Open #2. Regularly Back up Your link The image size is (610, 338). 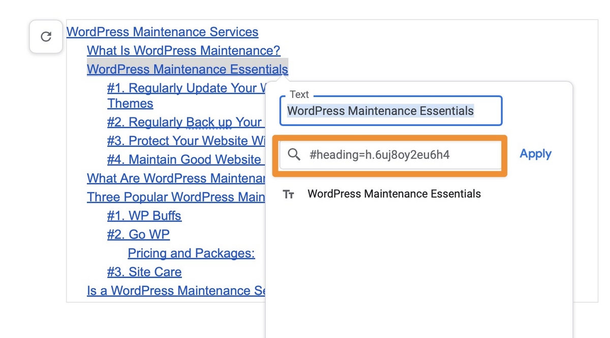click(x=184, y=122)
